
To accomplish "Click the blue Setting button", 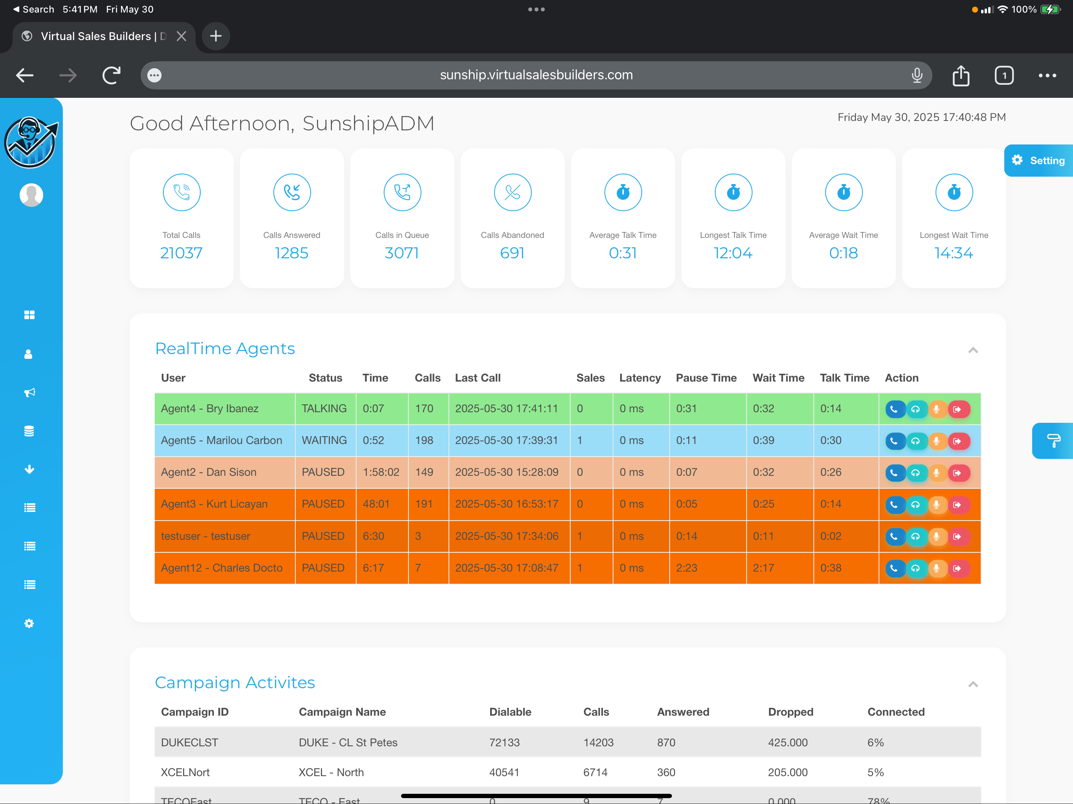I will pyautogui.click(x=1038, y=161).
